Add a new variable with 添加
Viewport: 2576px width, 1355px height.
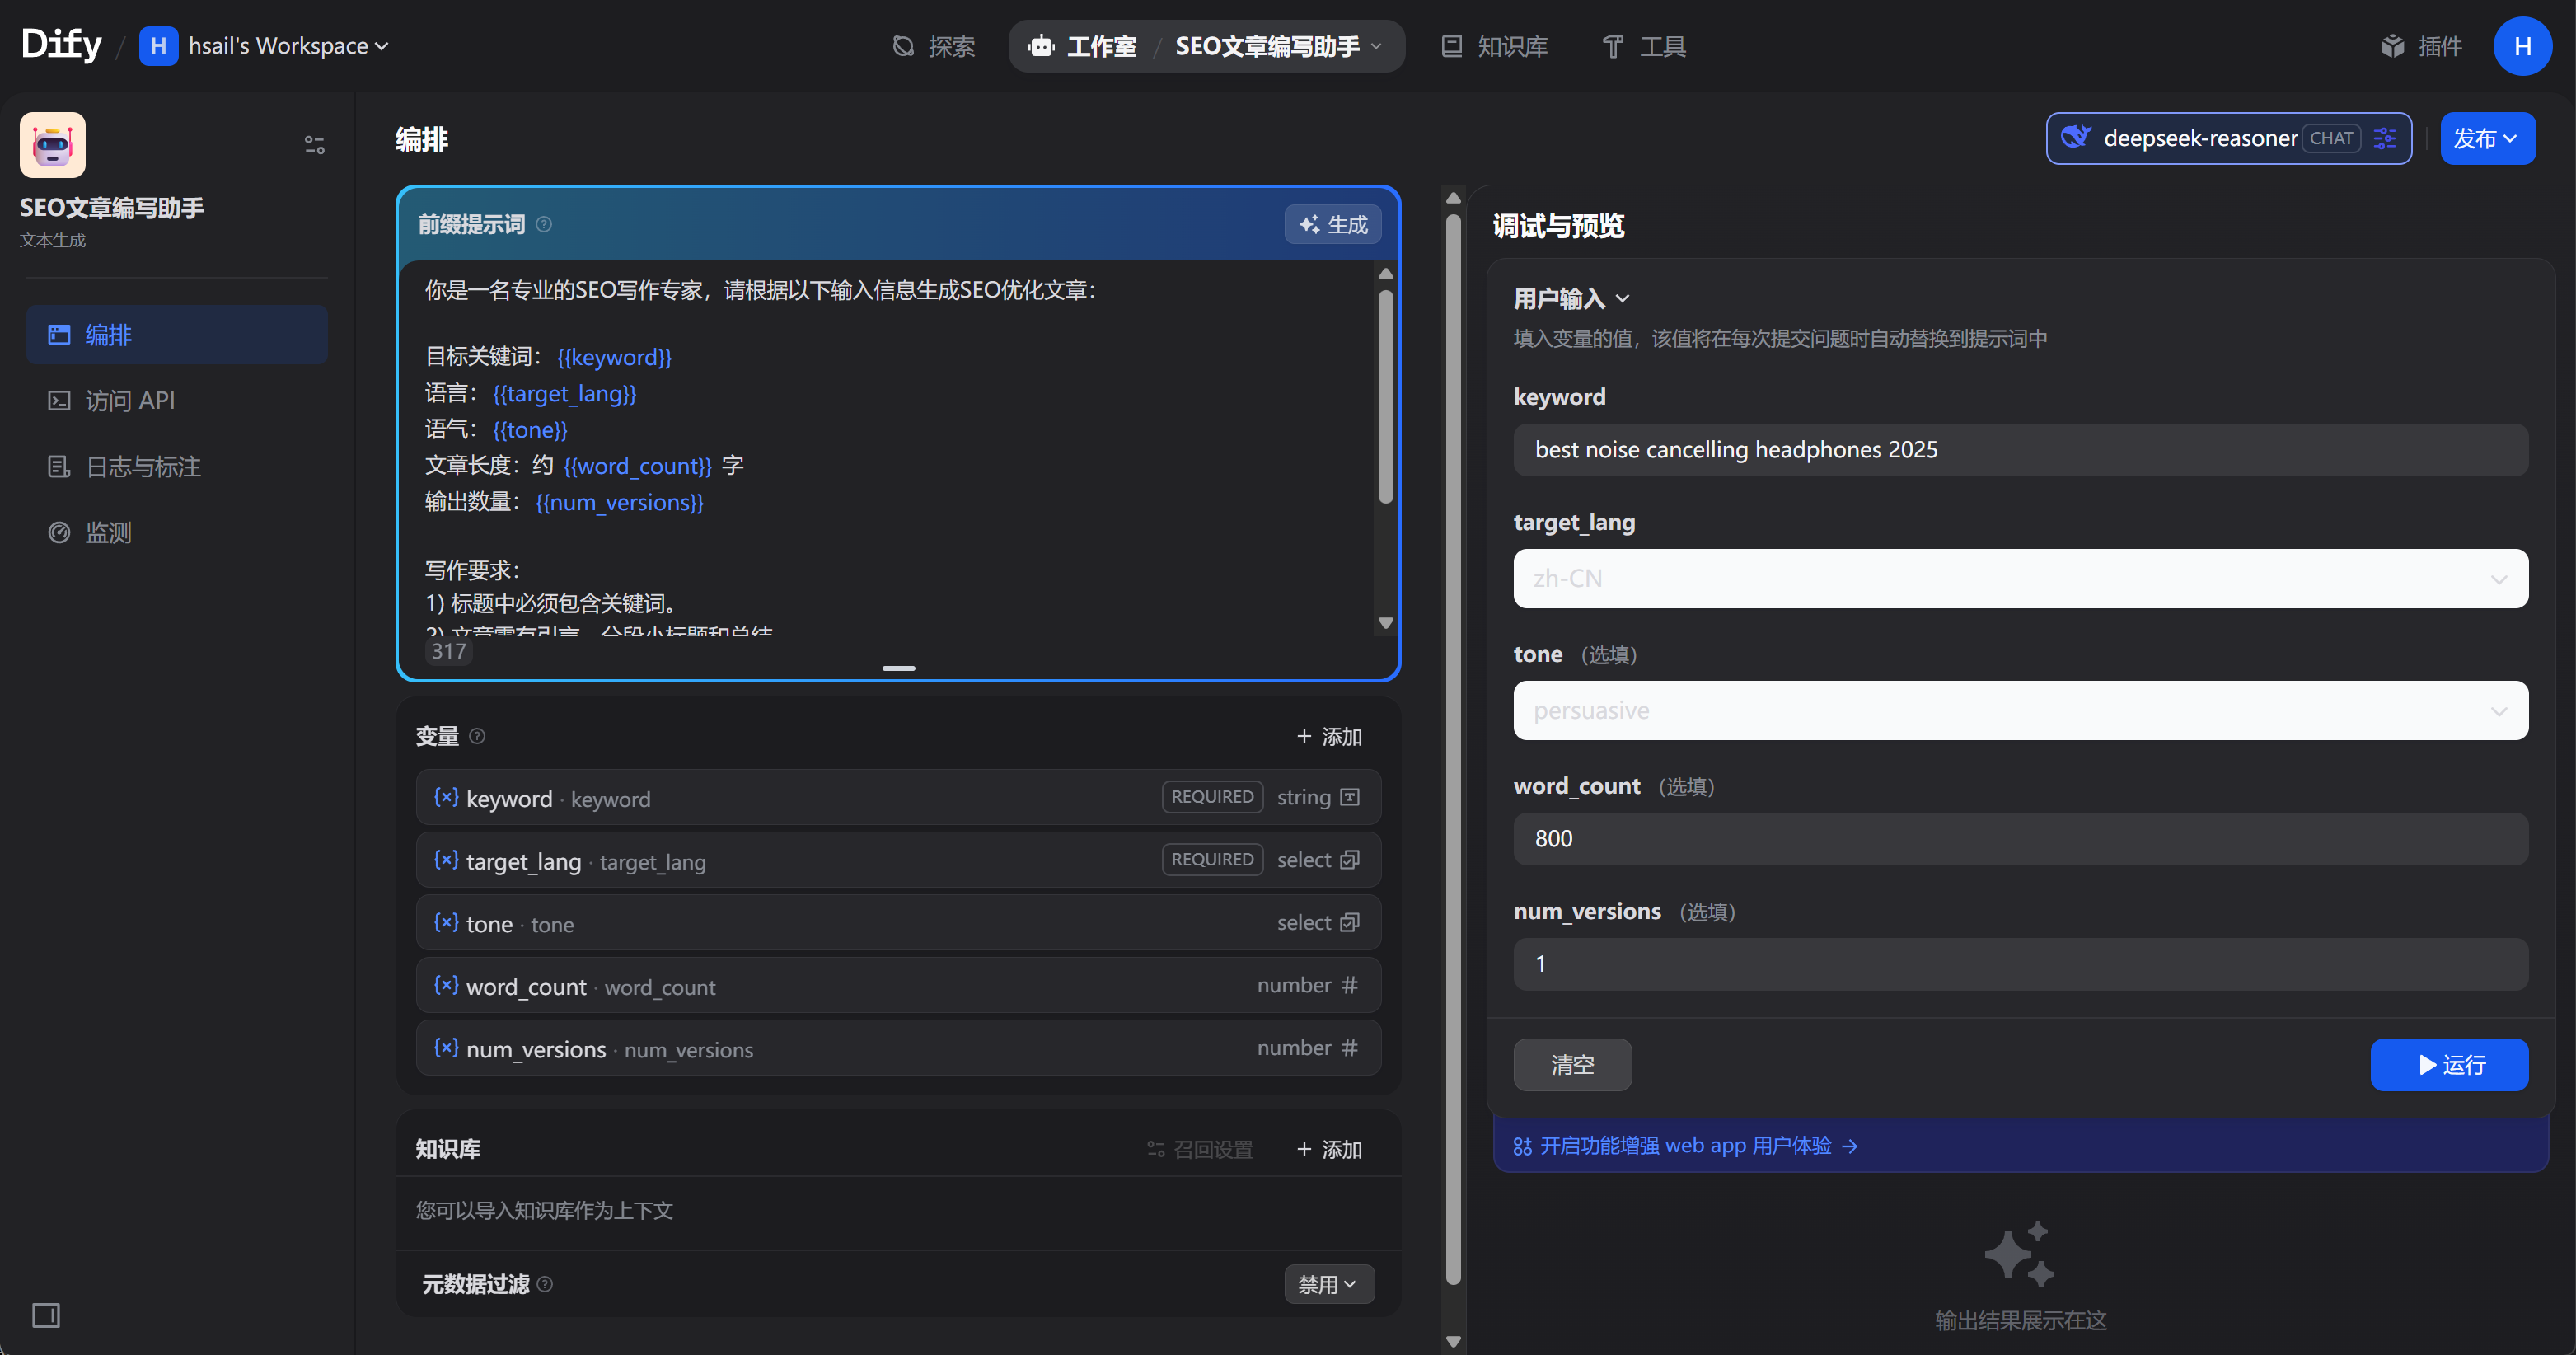tap(1329, 736)
